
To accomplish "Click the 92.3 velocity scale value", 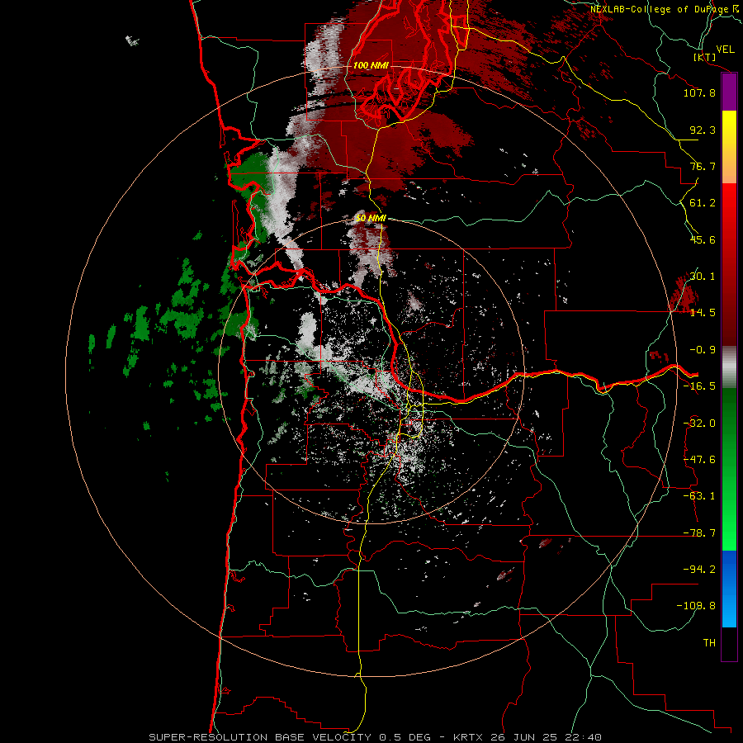I will pos(703,130).
